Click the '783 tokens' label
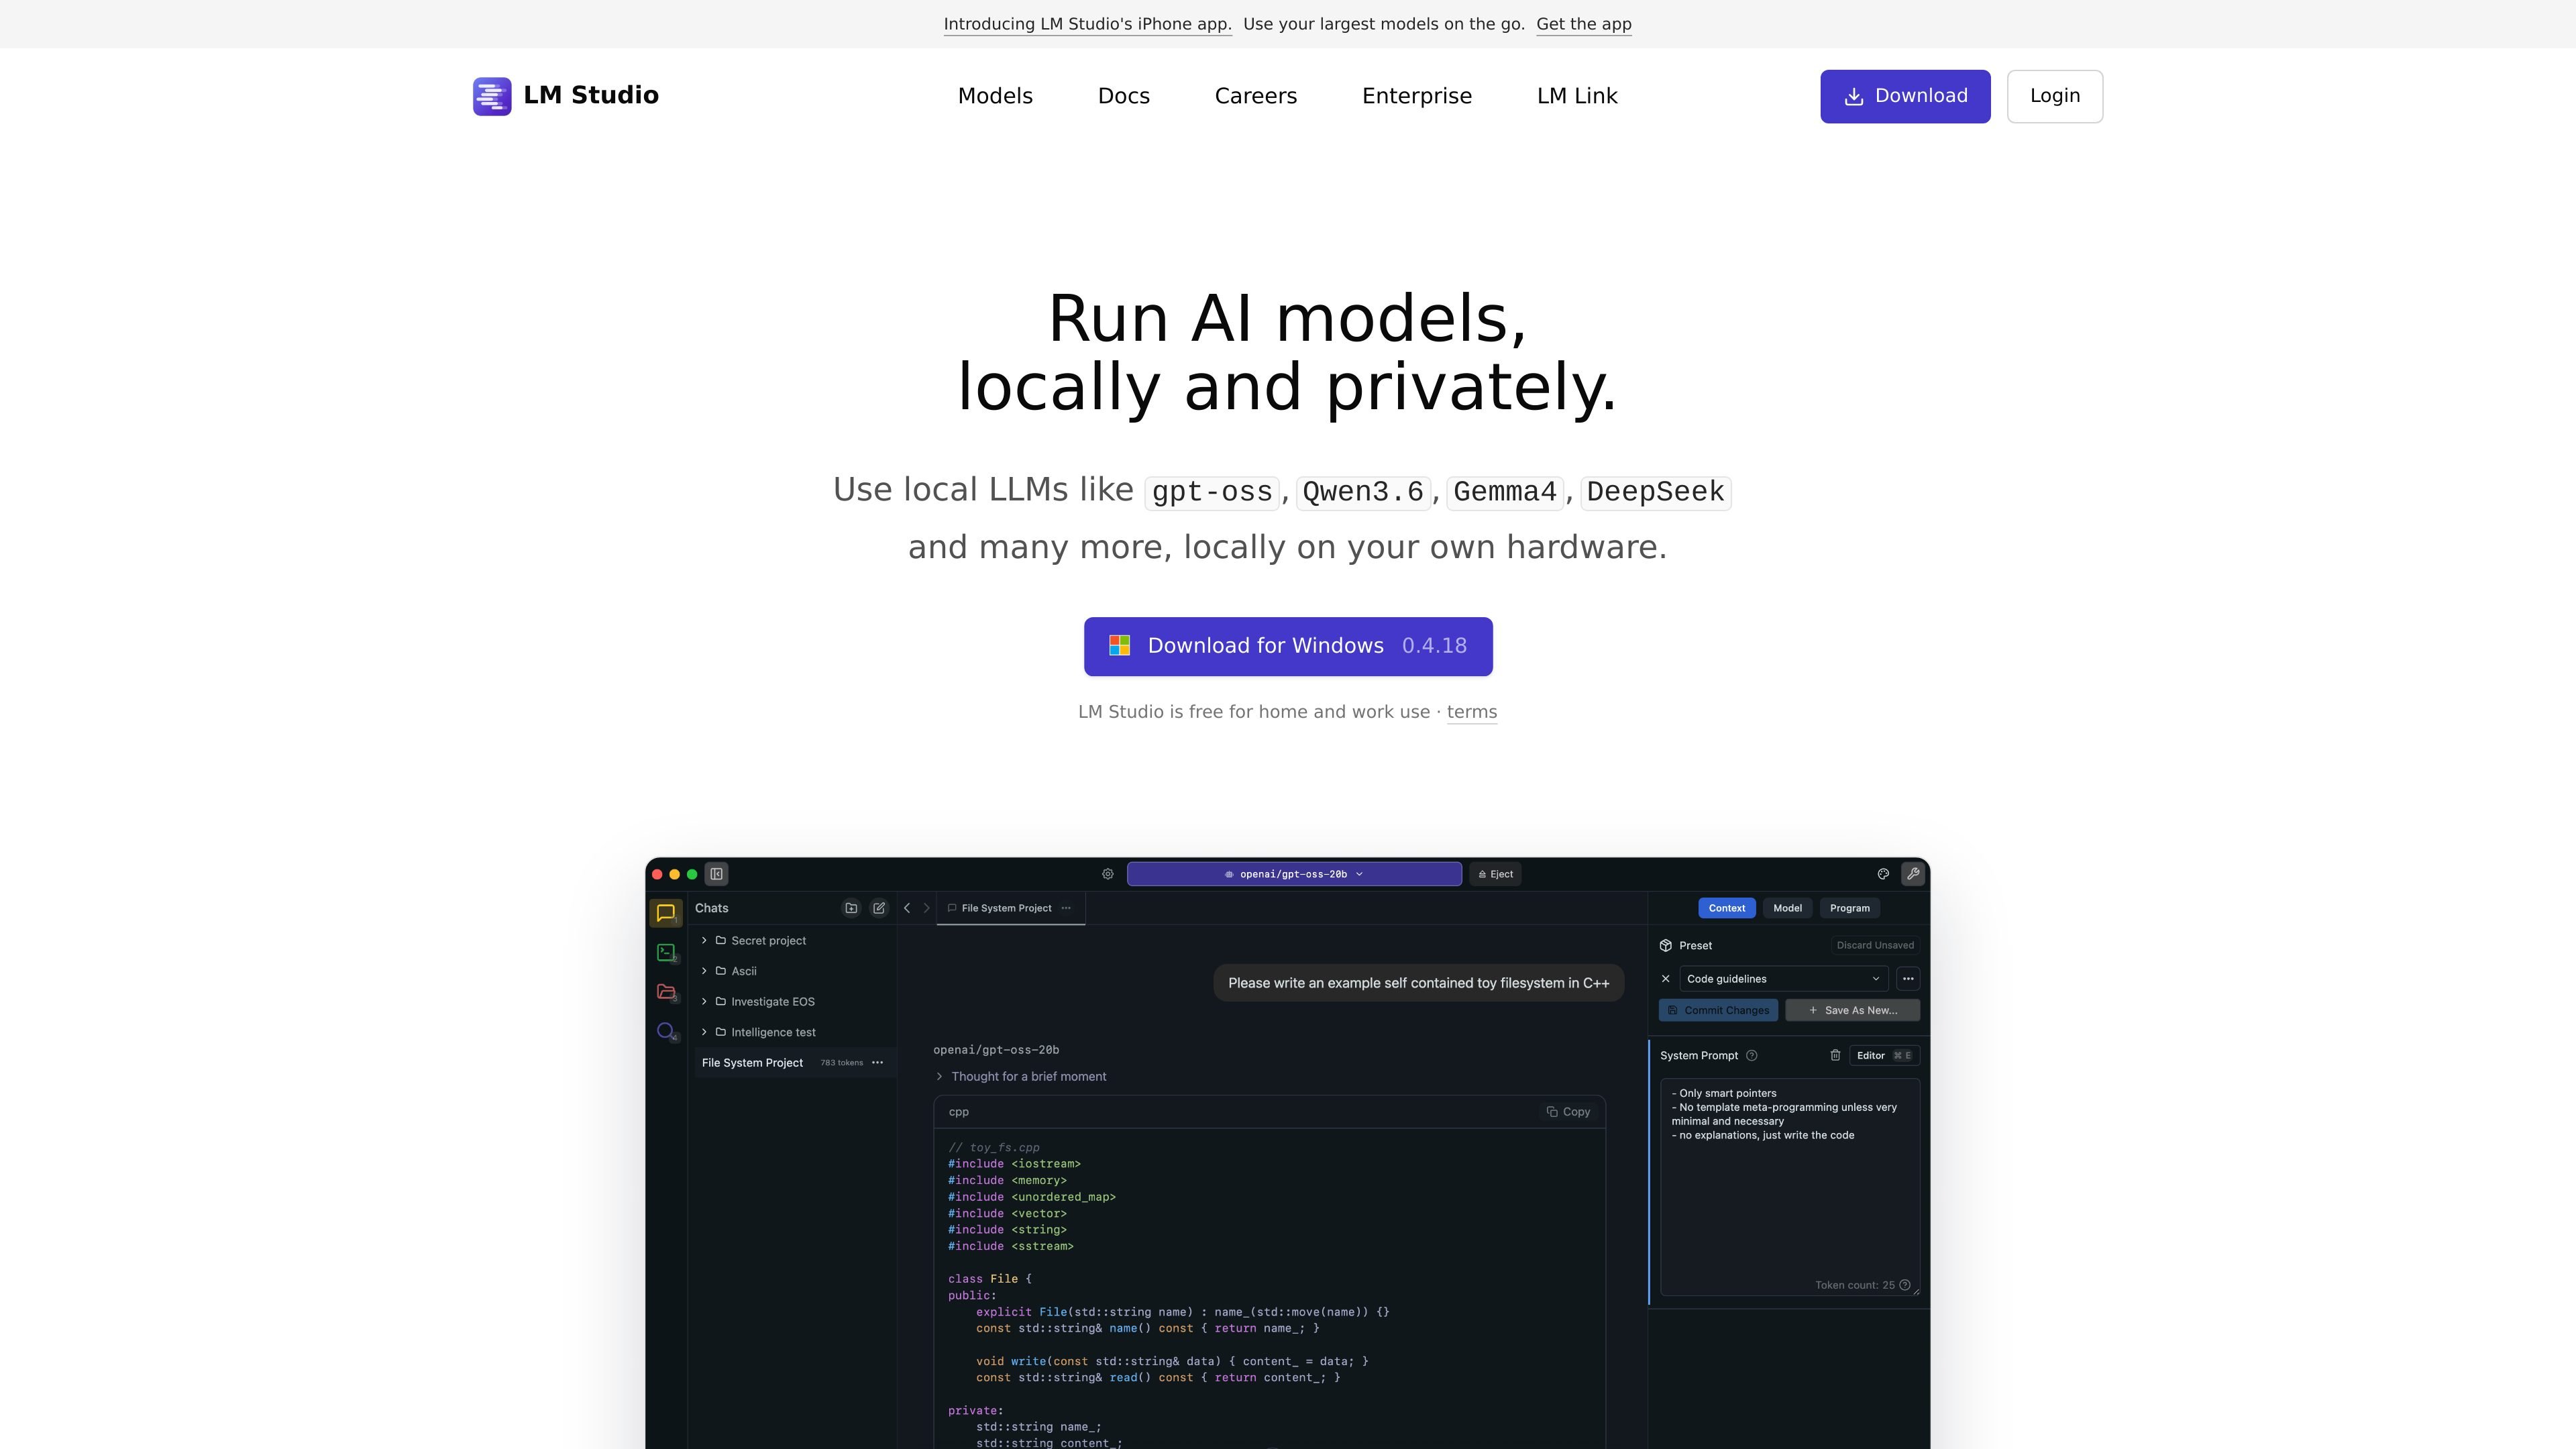This screenshot has height=1449, width=2576. (x=842, y=1062)
